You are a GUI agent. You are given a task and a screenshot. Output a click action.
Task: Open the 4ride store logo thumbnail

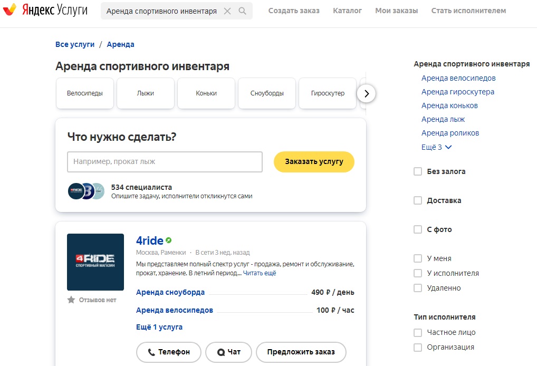tap(95, 262)
